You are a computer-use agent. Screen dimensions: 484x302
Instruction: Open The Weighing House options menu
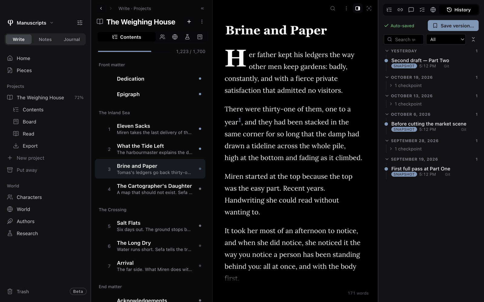[x=202, y=22]
